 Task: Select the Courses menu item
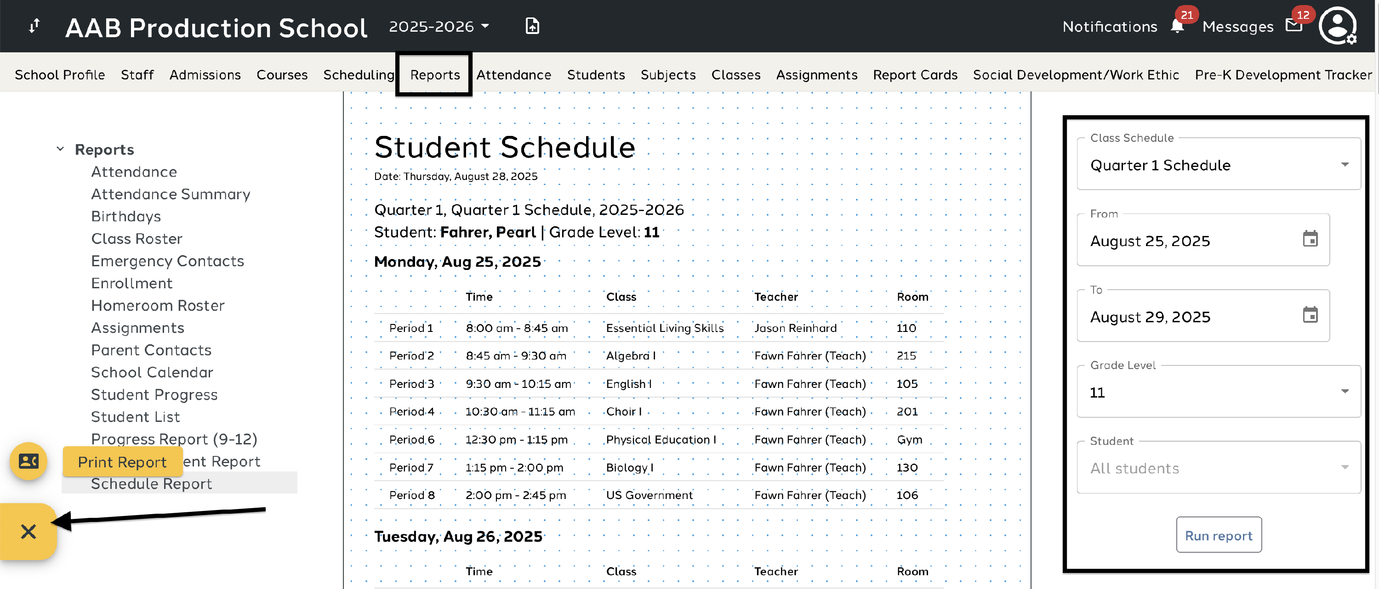pos(282,75)
